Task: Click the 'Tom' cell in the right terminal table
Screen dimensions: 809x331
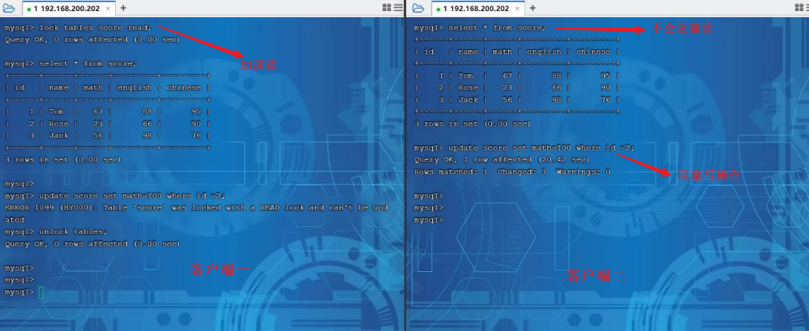Action: click(x=465, y=76)
